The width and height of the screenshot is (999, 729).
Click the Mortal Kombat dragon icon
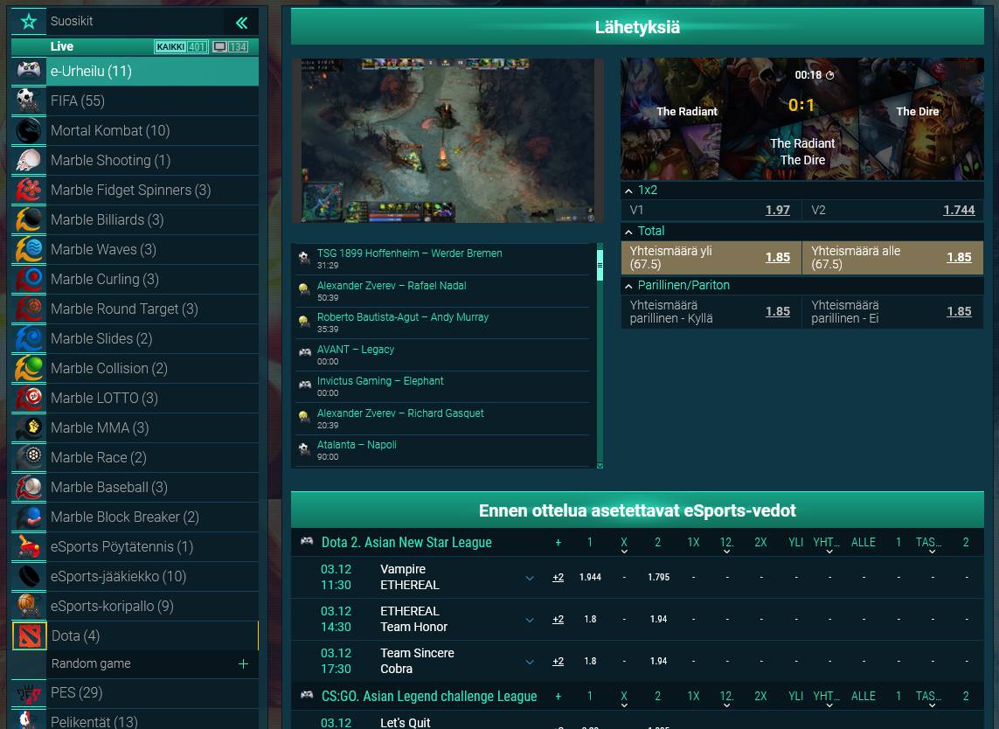coord(29,130)
